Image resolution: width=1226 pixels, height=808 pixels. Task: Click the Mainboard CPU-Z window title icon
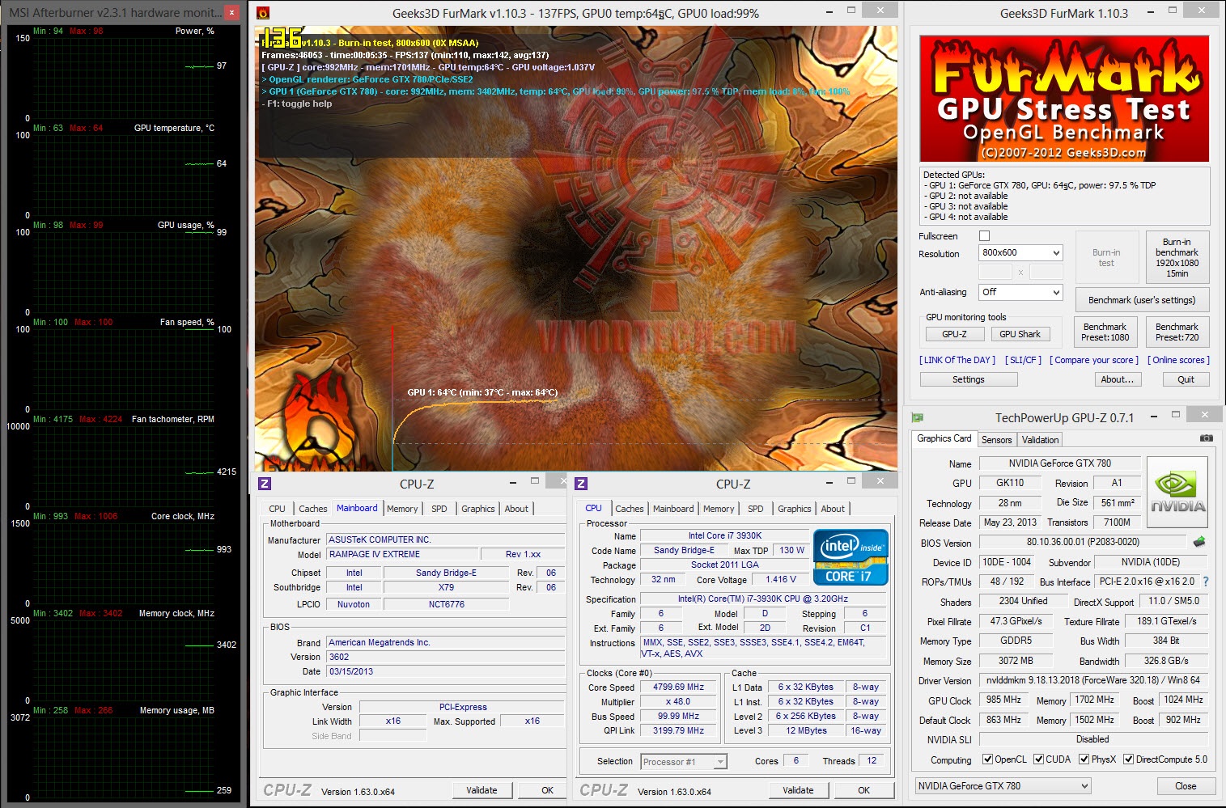265,484
